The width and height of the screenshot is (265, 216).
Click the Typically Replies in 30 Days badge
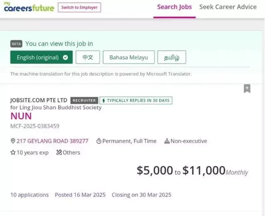click(x=136, y=100)
